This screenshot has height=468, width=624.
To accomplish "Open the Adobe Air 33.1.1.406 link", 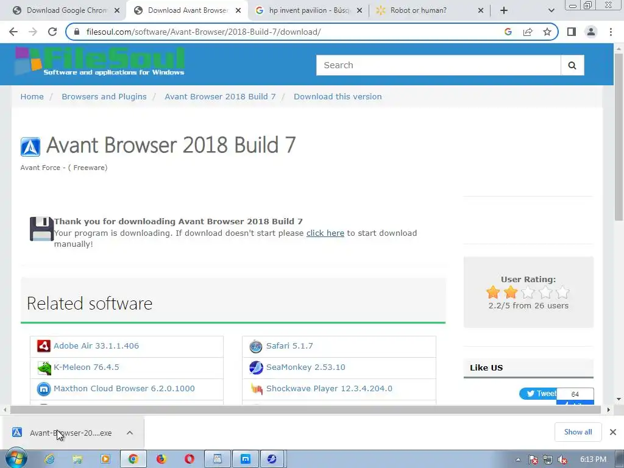I will [x=96, y=346].
